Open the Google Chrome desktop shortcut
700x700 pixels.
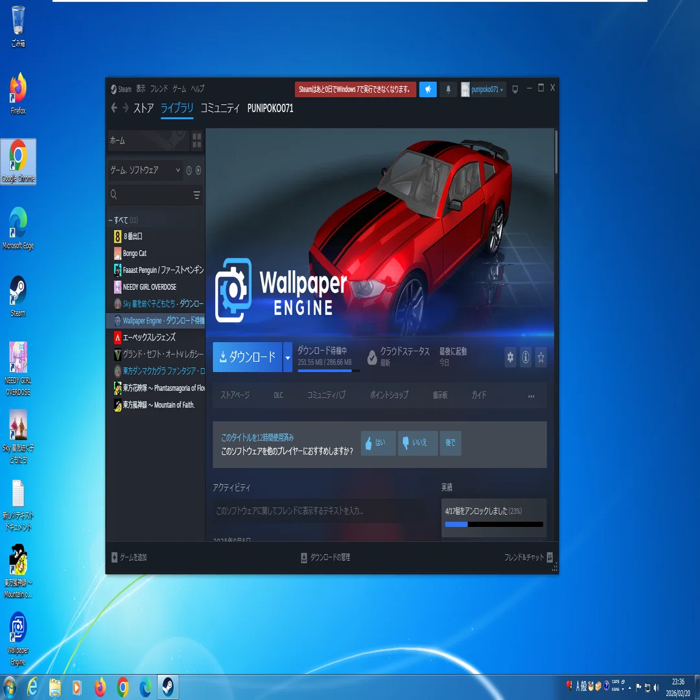pos(18,161)
